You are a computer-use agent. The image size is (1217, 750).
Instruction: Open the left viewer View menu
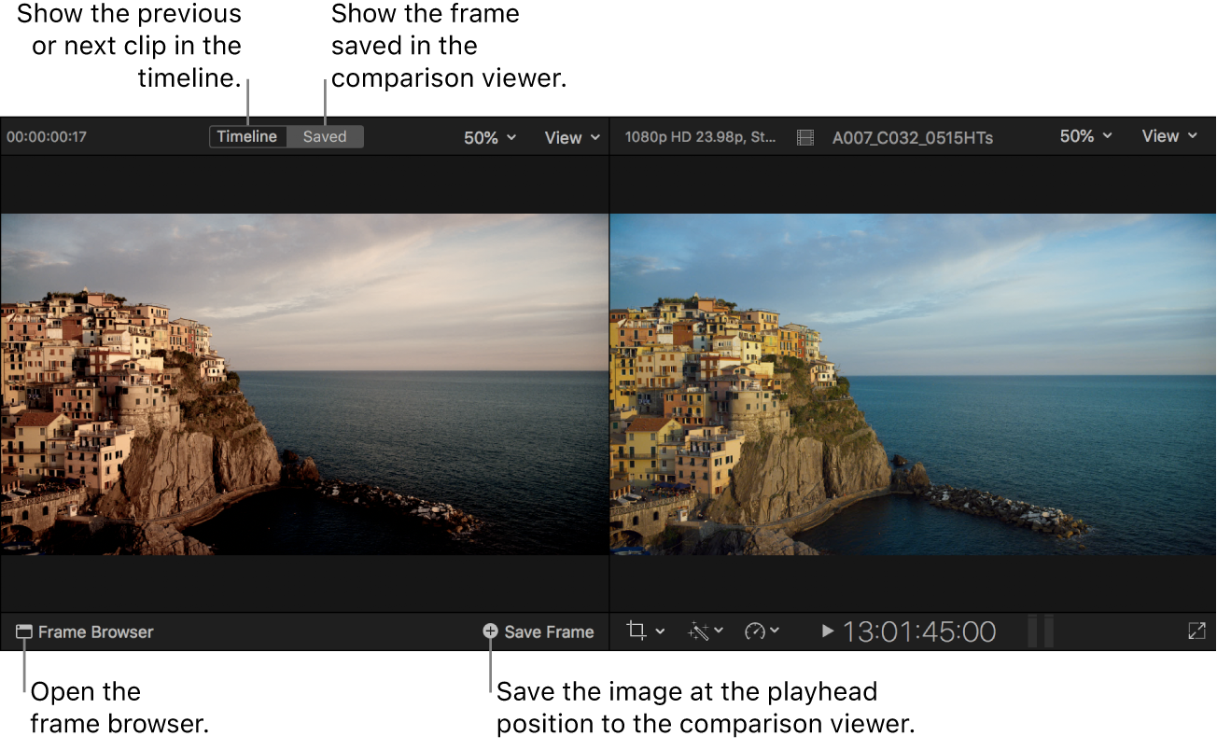pos(570,136)
